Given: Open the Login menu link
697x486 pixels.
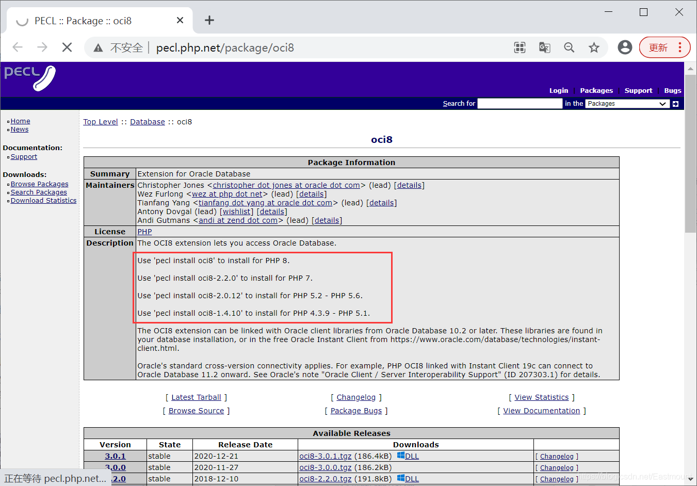Looking at the screenshot, I should coord(559,90).
